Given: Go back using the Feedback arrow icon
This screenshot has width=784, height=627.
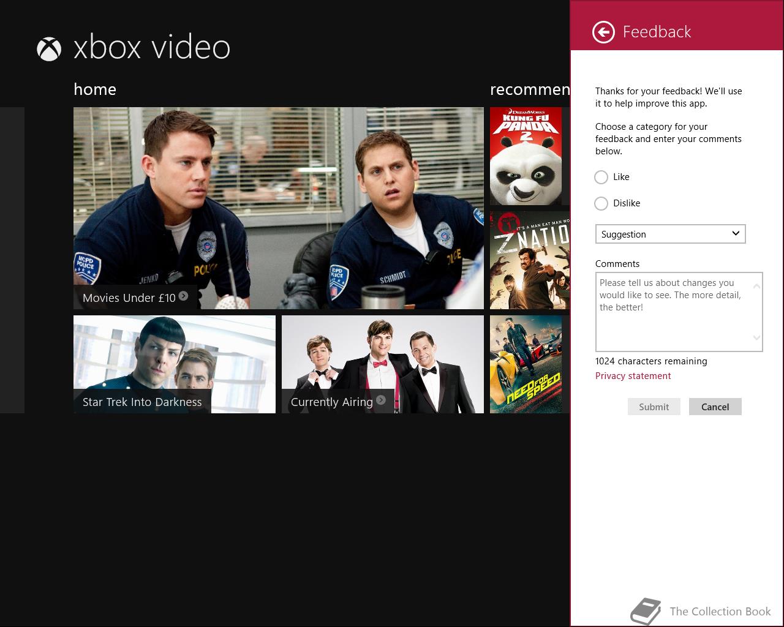Looking at the screenshot, I should point(603,32).
